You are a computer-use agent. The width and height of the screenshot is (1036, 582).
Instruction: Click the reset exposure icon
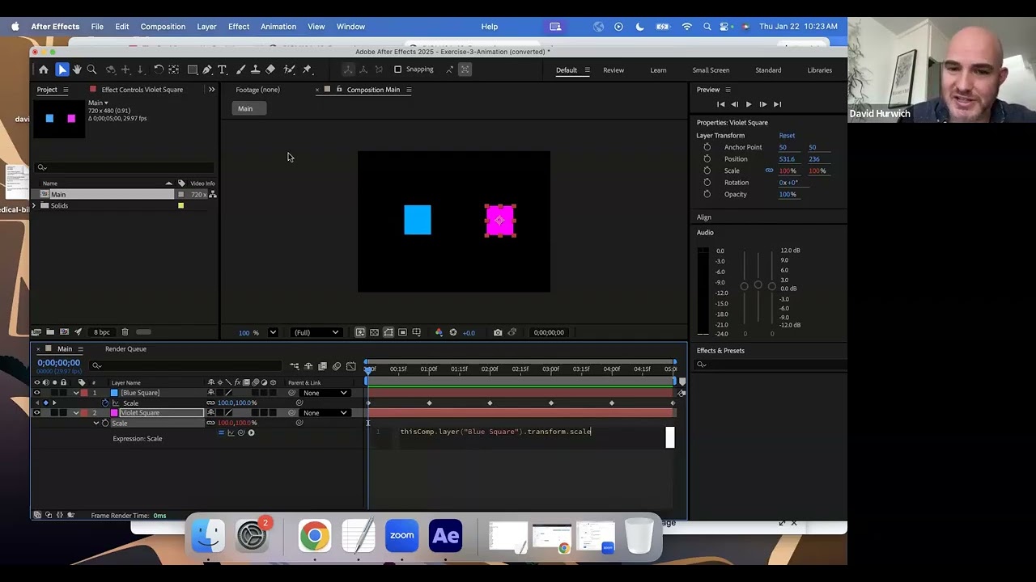(453, 332)
